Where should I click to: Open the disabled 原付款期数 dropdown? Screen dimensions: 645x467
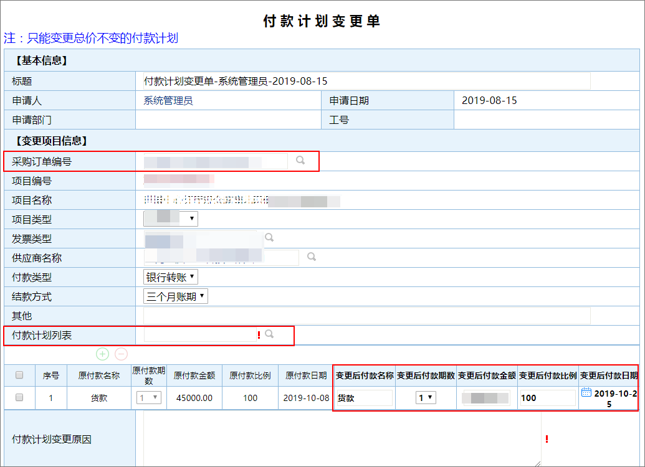pyautogui.click(x=148, y=397)
